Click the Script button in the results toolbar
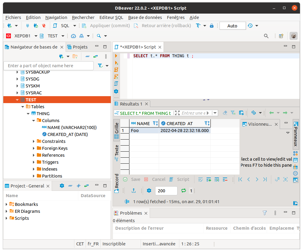This screenshot has width=303, height=252. coord(183,179)
